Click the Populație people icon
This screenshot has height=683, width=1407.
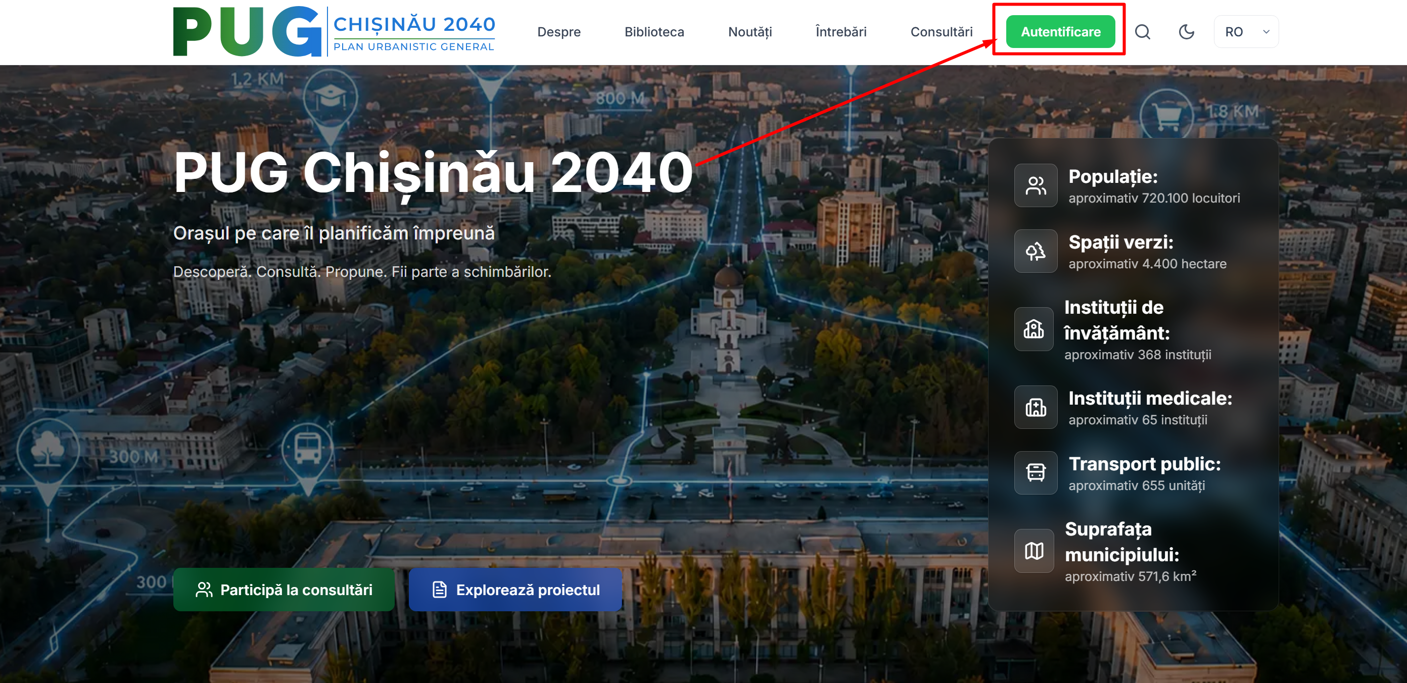coord(1036,185)
